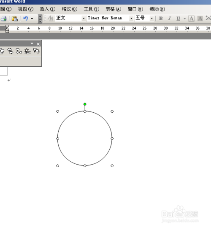Open the 插入(I) menu

click(x=48, y=9)
